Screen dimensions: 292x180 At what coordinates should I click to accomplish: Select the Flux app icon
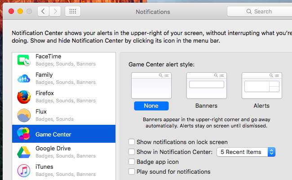[x=23, y=115]
